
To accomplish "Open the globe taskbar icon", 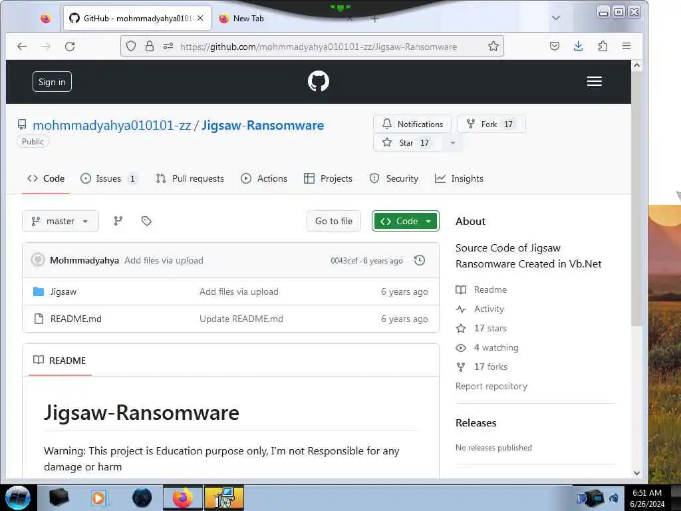I will pyautogui.click(x=142, y=498).
